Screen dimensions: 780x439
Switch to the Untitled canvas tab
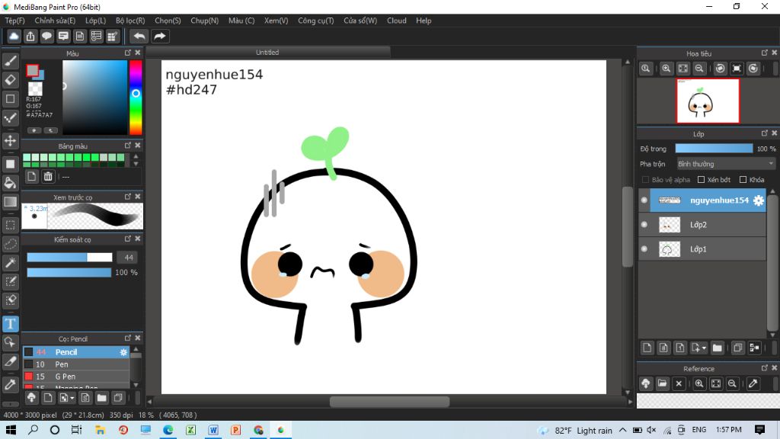click(x=267, y=53)
